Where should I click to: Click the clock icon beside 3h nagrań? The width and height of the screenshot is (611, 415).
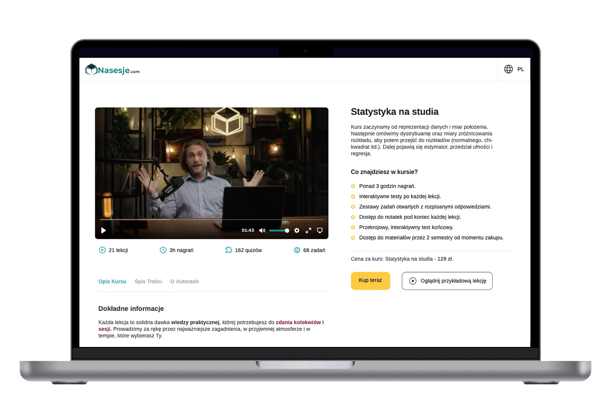click(x=163, y=250)
